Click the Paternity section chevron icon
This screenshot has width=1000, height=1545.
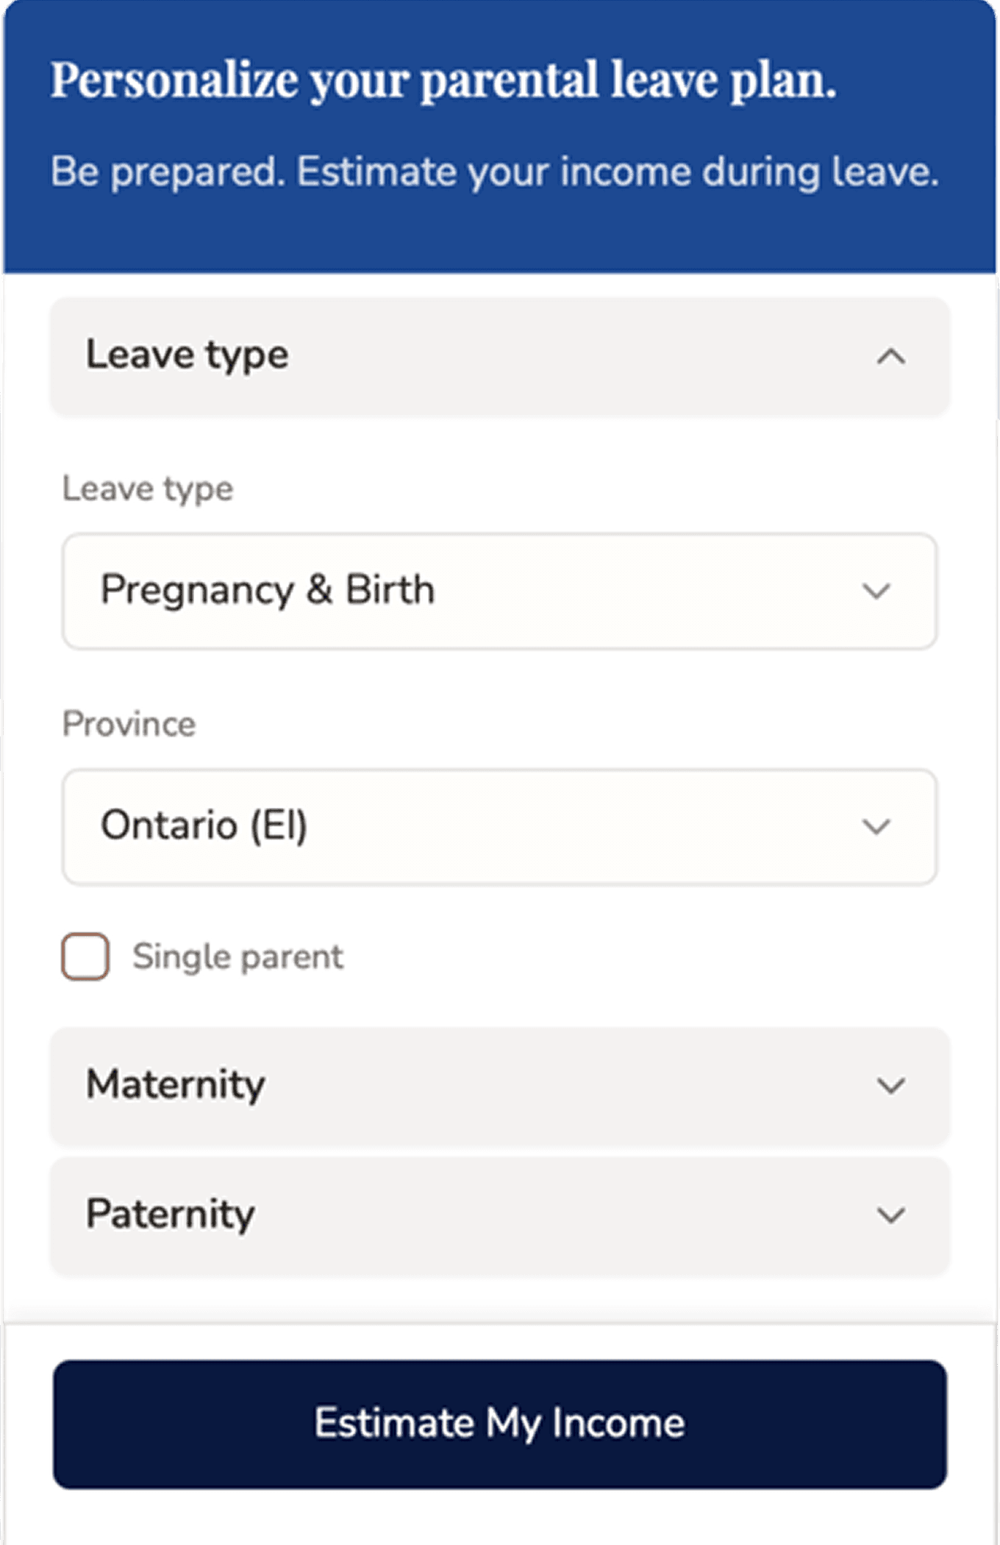pos(890,1215)
